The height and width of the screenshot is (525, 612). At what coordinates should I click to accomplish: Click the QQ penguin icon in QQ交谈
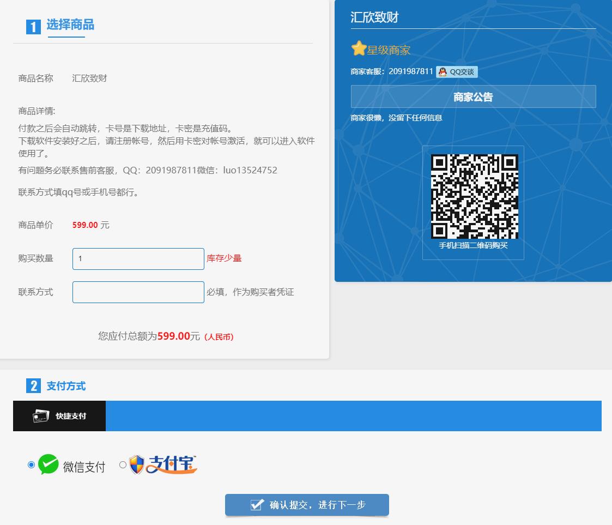click(442, 72)
